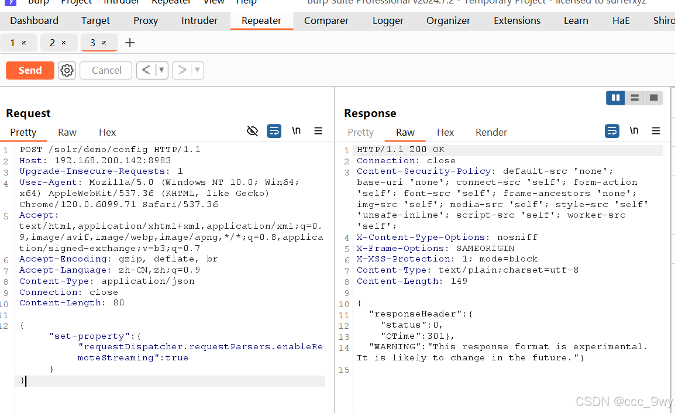Click the Content-Length: 80 header
Image resolution: width=675 pixels, height=413 pixels.
[72, 303]
